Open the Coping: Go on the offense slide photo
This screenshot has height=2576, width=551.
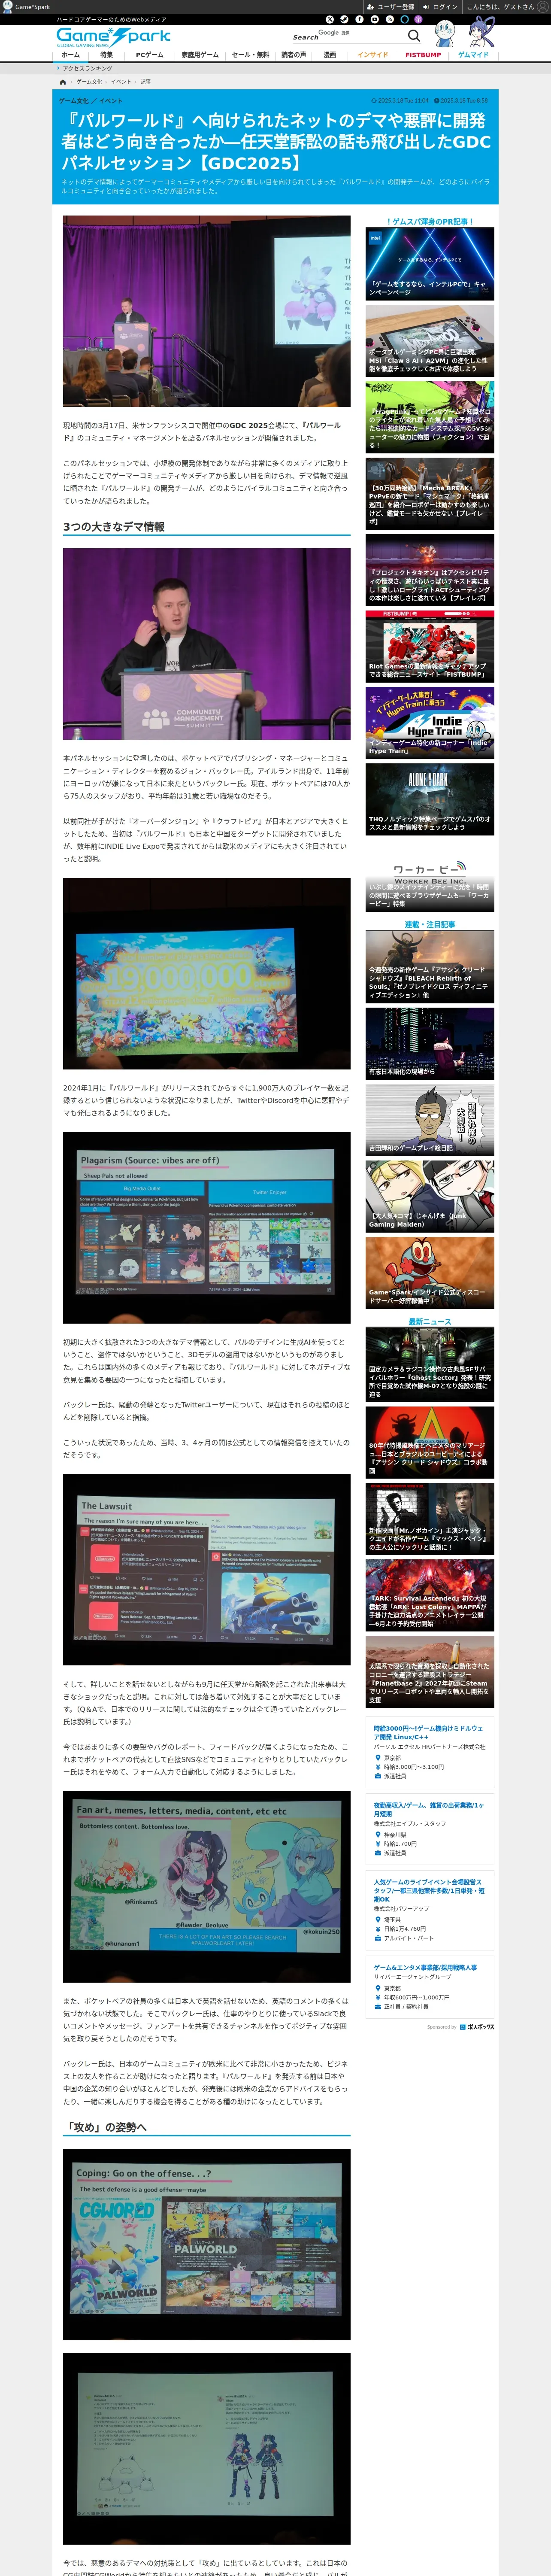(x=207, y=2244)
